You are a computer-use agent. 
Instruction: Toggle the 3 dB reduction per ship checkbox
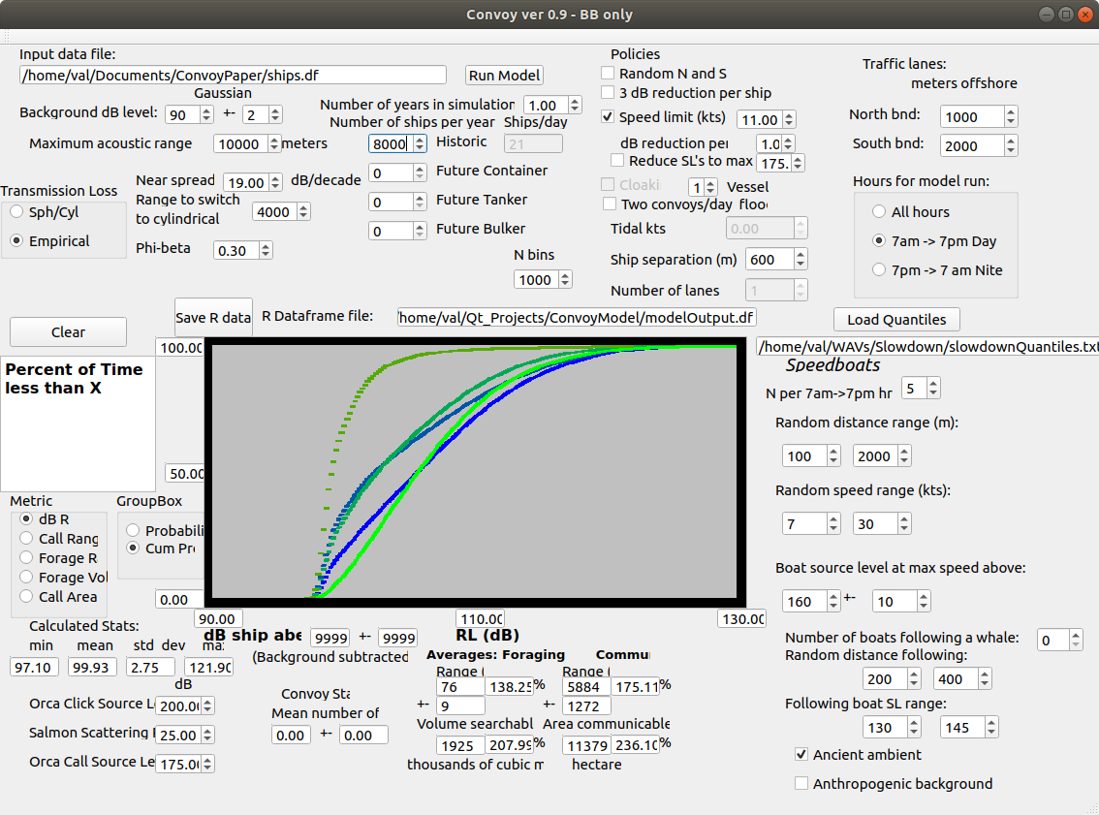click(609, 93)
